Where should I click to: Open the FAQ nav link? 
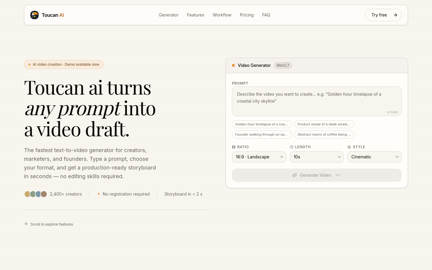click(266, 15)
